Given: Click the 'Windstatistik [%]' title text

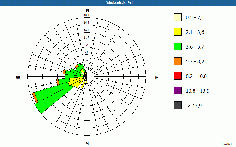Looking at the screenshot, I should point(119,3).
